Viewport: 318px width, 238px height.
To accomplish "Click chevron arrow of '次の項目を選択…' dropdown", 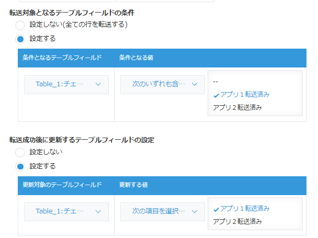I will point(194,211).
